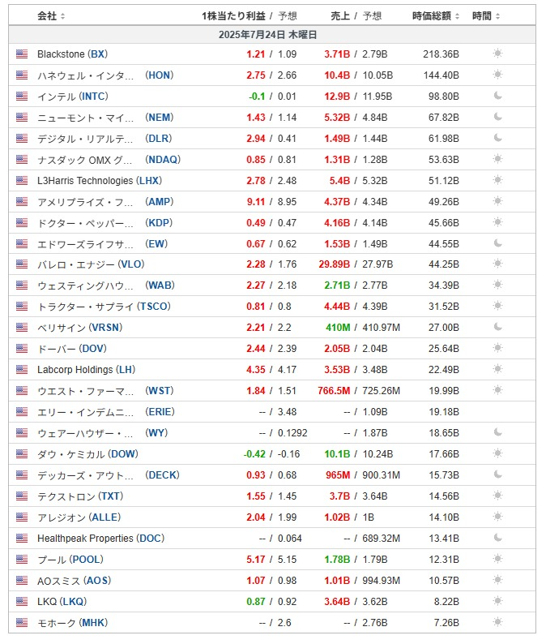Click the moon icon in the DECK row
This screenshot has width=546, height=644.
coord(497,474)
